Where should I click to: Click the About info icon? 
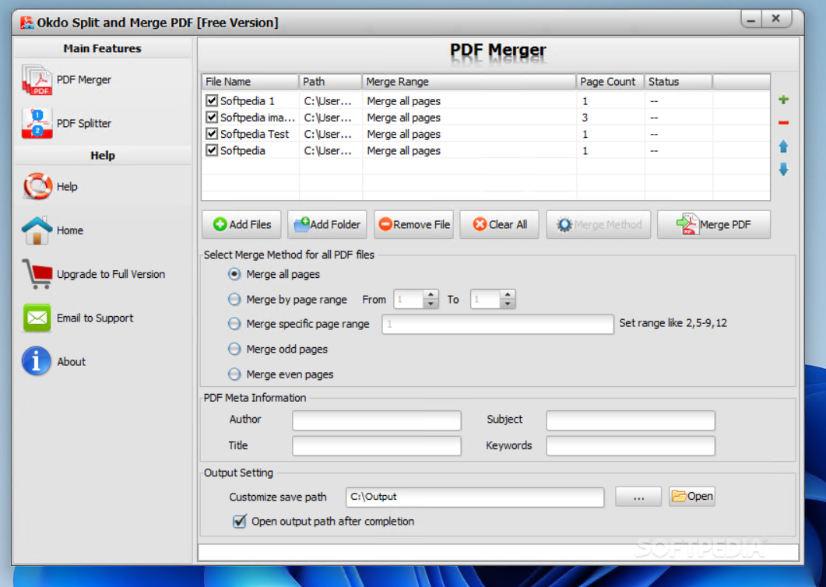click(x=37, y=361)
